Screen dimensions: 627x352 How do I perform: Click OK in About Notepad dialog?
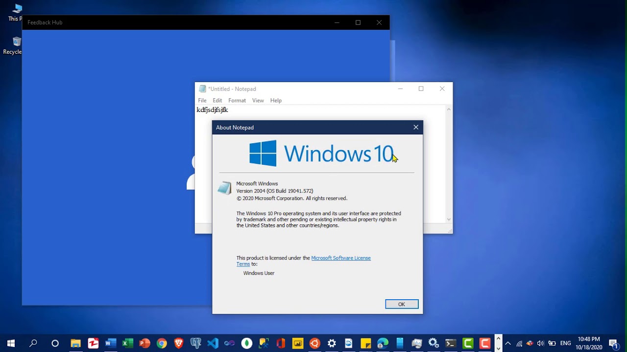coord(402,304)
